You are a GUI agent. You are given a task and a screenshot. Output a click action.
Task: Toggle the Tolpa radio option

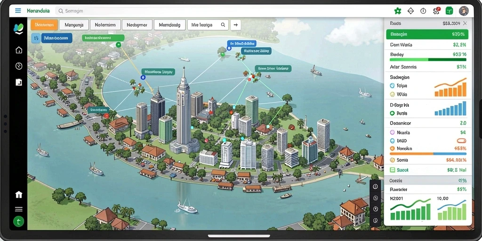click(x=392, y=86)
